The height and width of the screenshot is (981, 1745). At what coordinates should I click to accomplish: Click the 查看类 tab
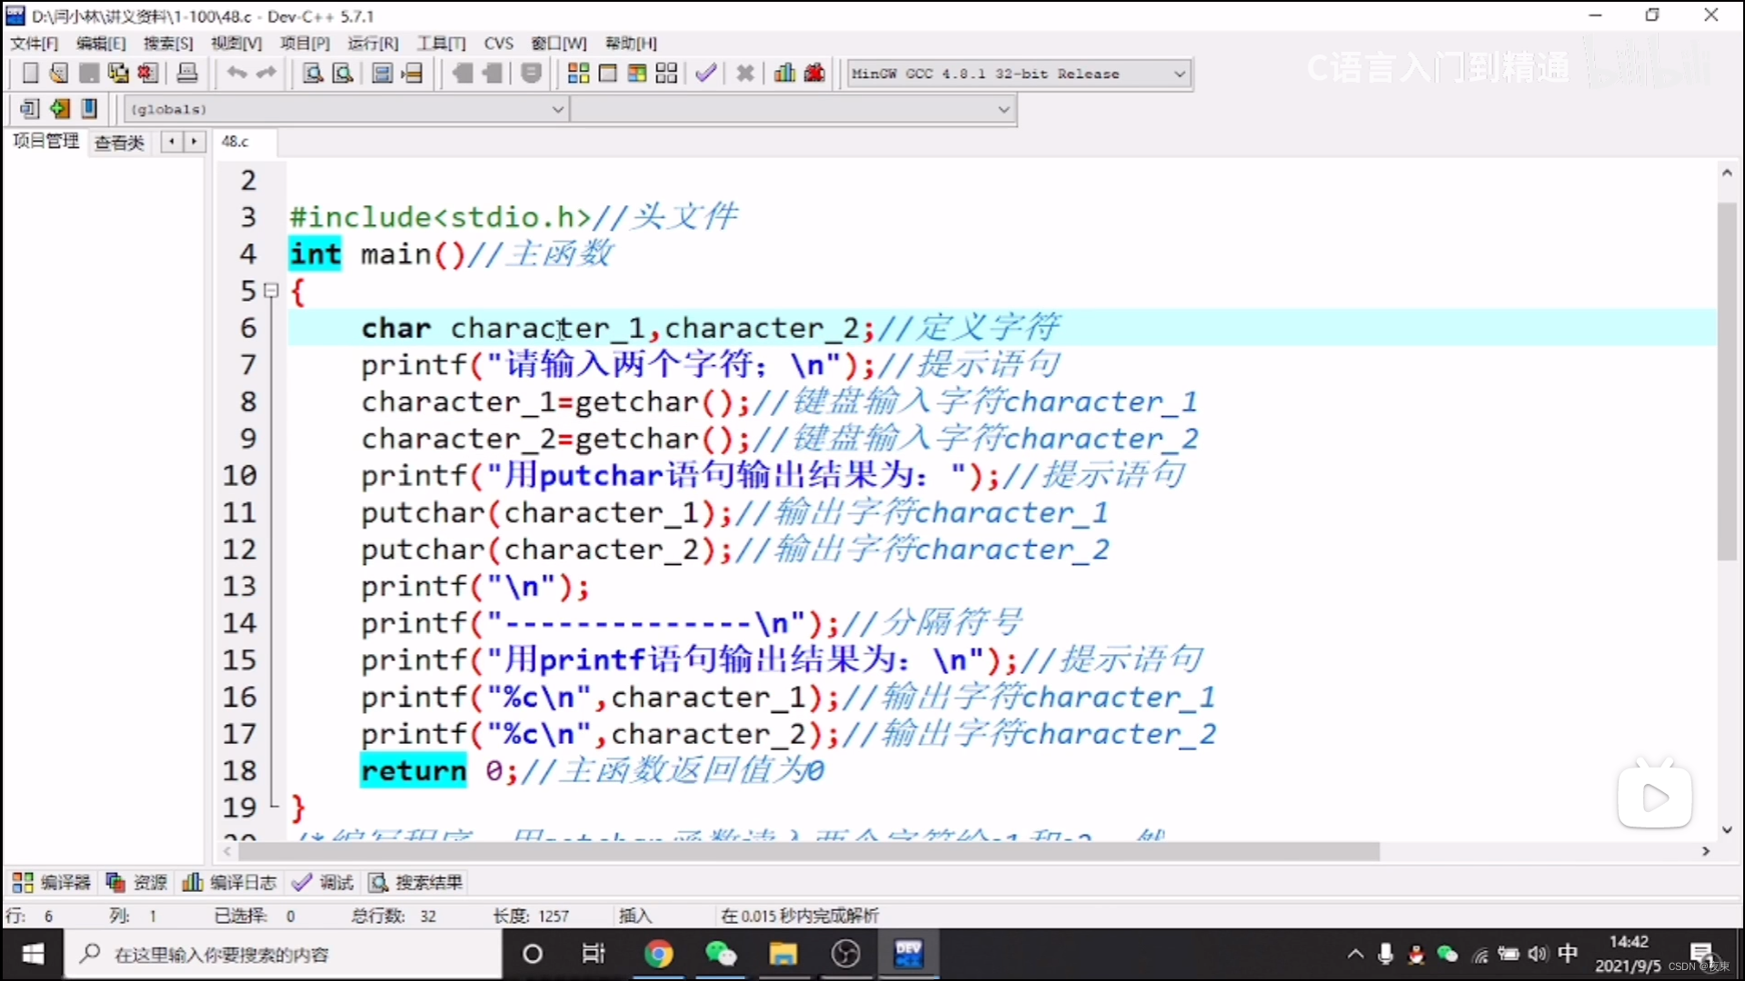119,142
